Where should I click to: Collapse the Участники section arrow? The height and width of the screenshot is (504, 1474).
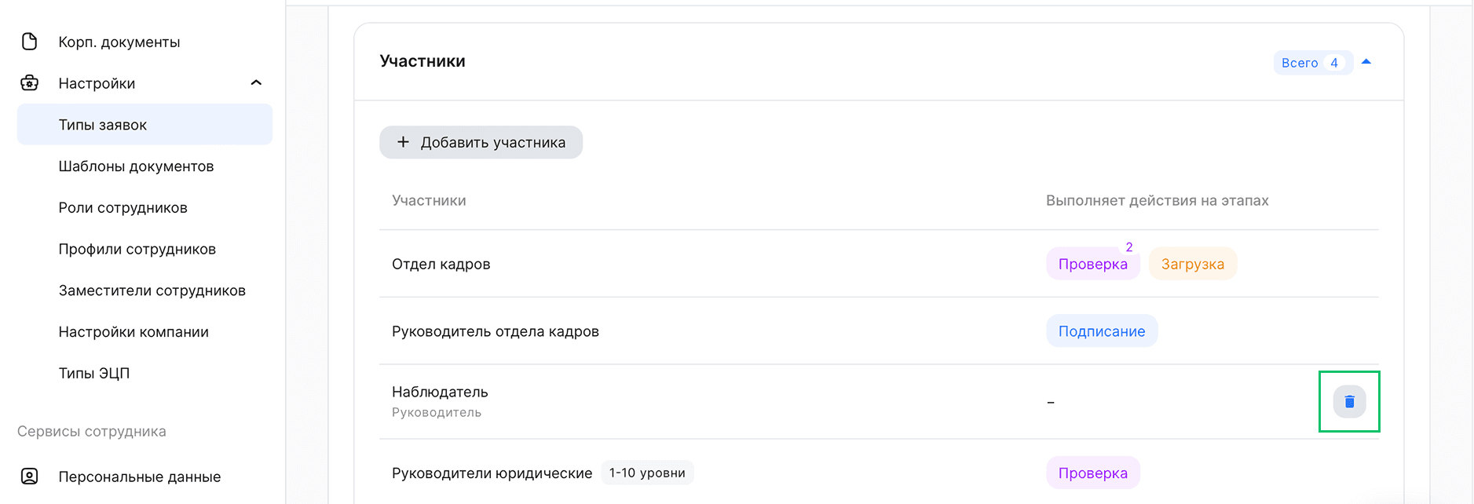(x=1366, y=62)
